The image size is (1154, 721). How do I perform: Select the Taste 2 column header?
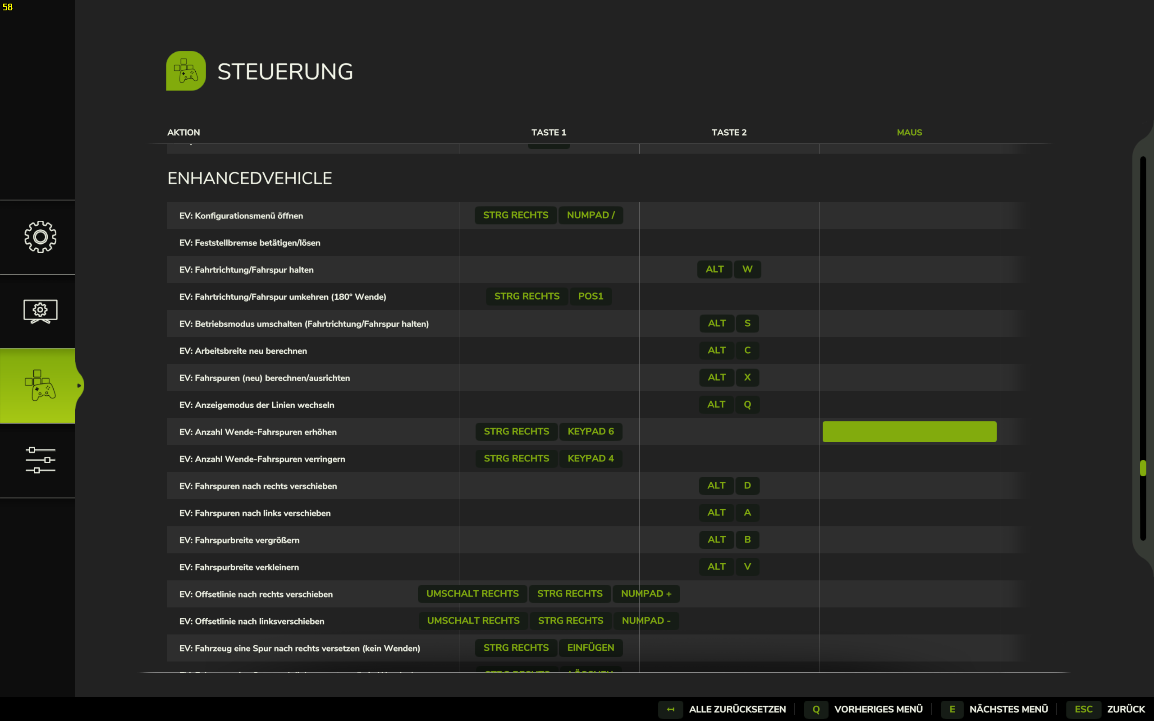point(728,132)
